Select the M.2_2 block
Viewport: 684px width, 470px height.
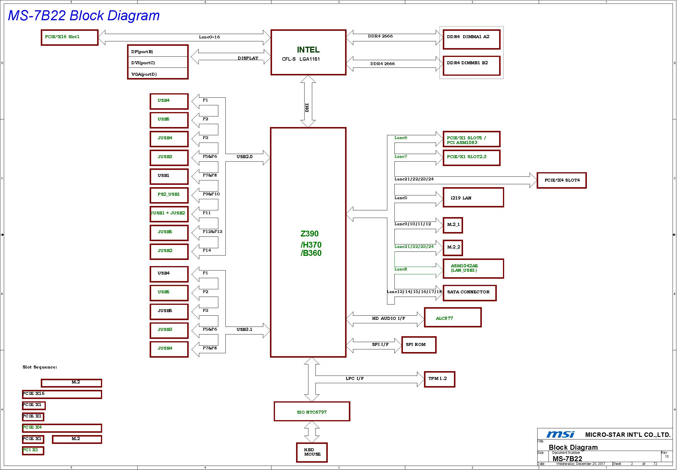point(453,248)
